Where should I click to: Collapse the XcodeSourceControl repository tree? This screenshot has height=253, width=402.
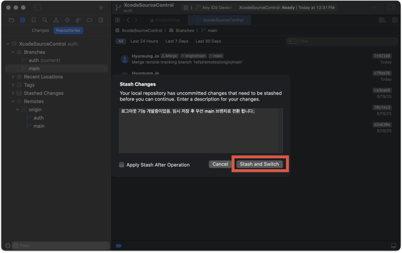(x=8, y=44)
